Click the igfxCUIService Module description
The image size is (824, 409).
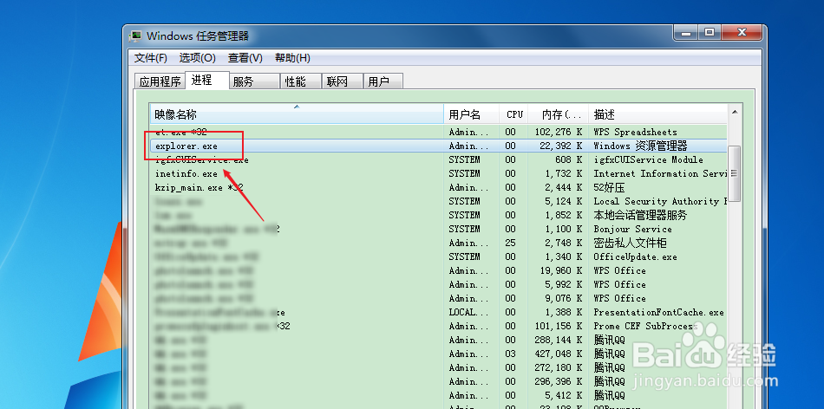click(648, 159)
